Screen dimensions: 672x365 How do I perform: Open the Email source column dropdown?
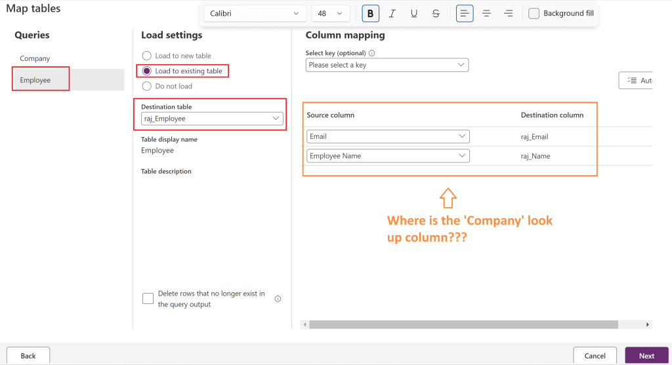(388, 136)
